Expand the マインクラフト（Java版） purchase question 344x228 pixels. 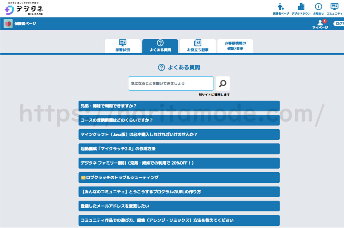click(x=179, y=135)
